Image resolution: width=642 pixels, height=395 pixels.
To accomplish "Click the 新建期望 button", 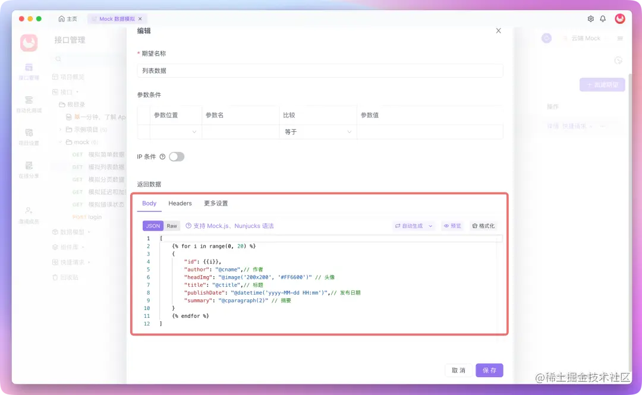I will 602,85.
